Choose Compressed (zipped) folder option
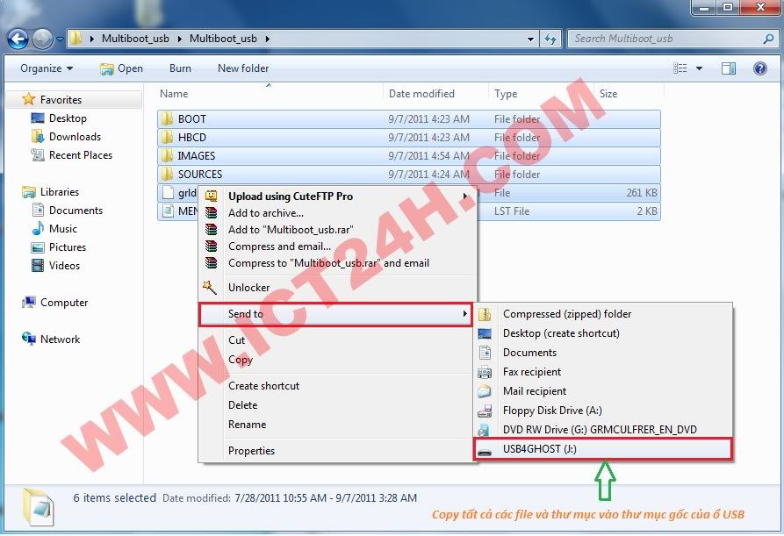 [566, 314]
